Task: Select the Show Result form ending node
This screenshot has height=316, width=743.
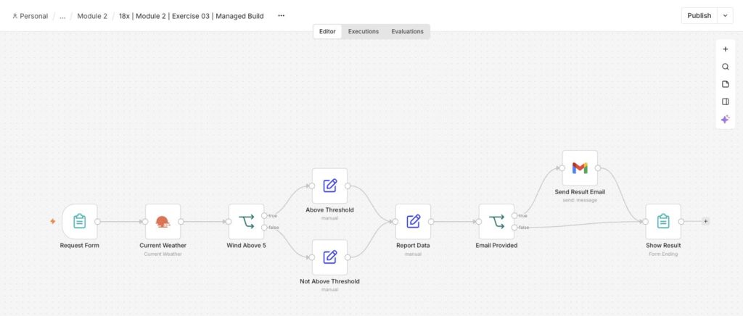Action: pos(663,221)
